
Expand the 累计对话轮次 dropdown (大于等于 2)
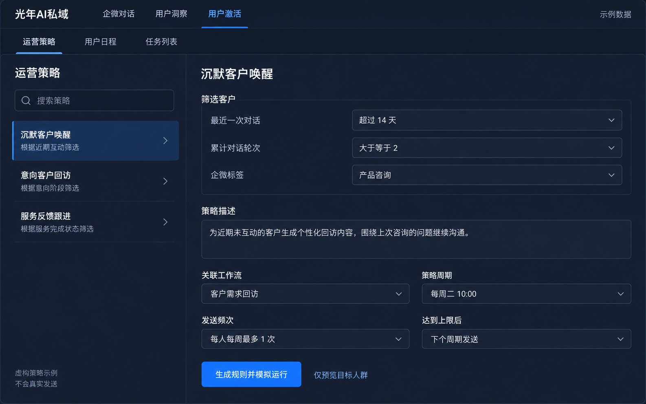point(487,148)
